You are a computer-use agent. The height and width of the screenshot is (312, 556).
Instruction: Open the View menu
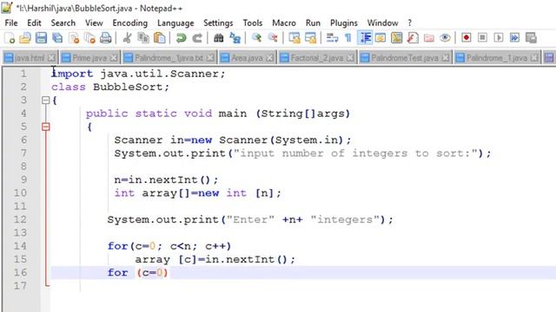[94, 23]
